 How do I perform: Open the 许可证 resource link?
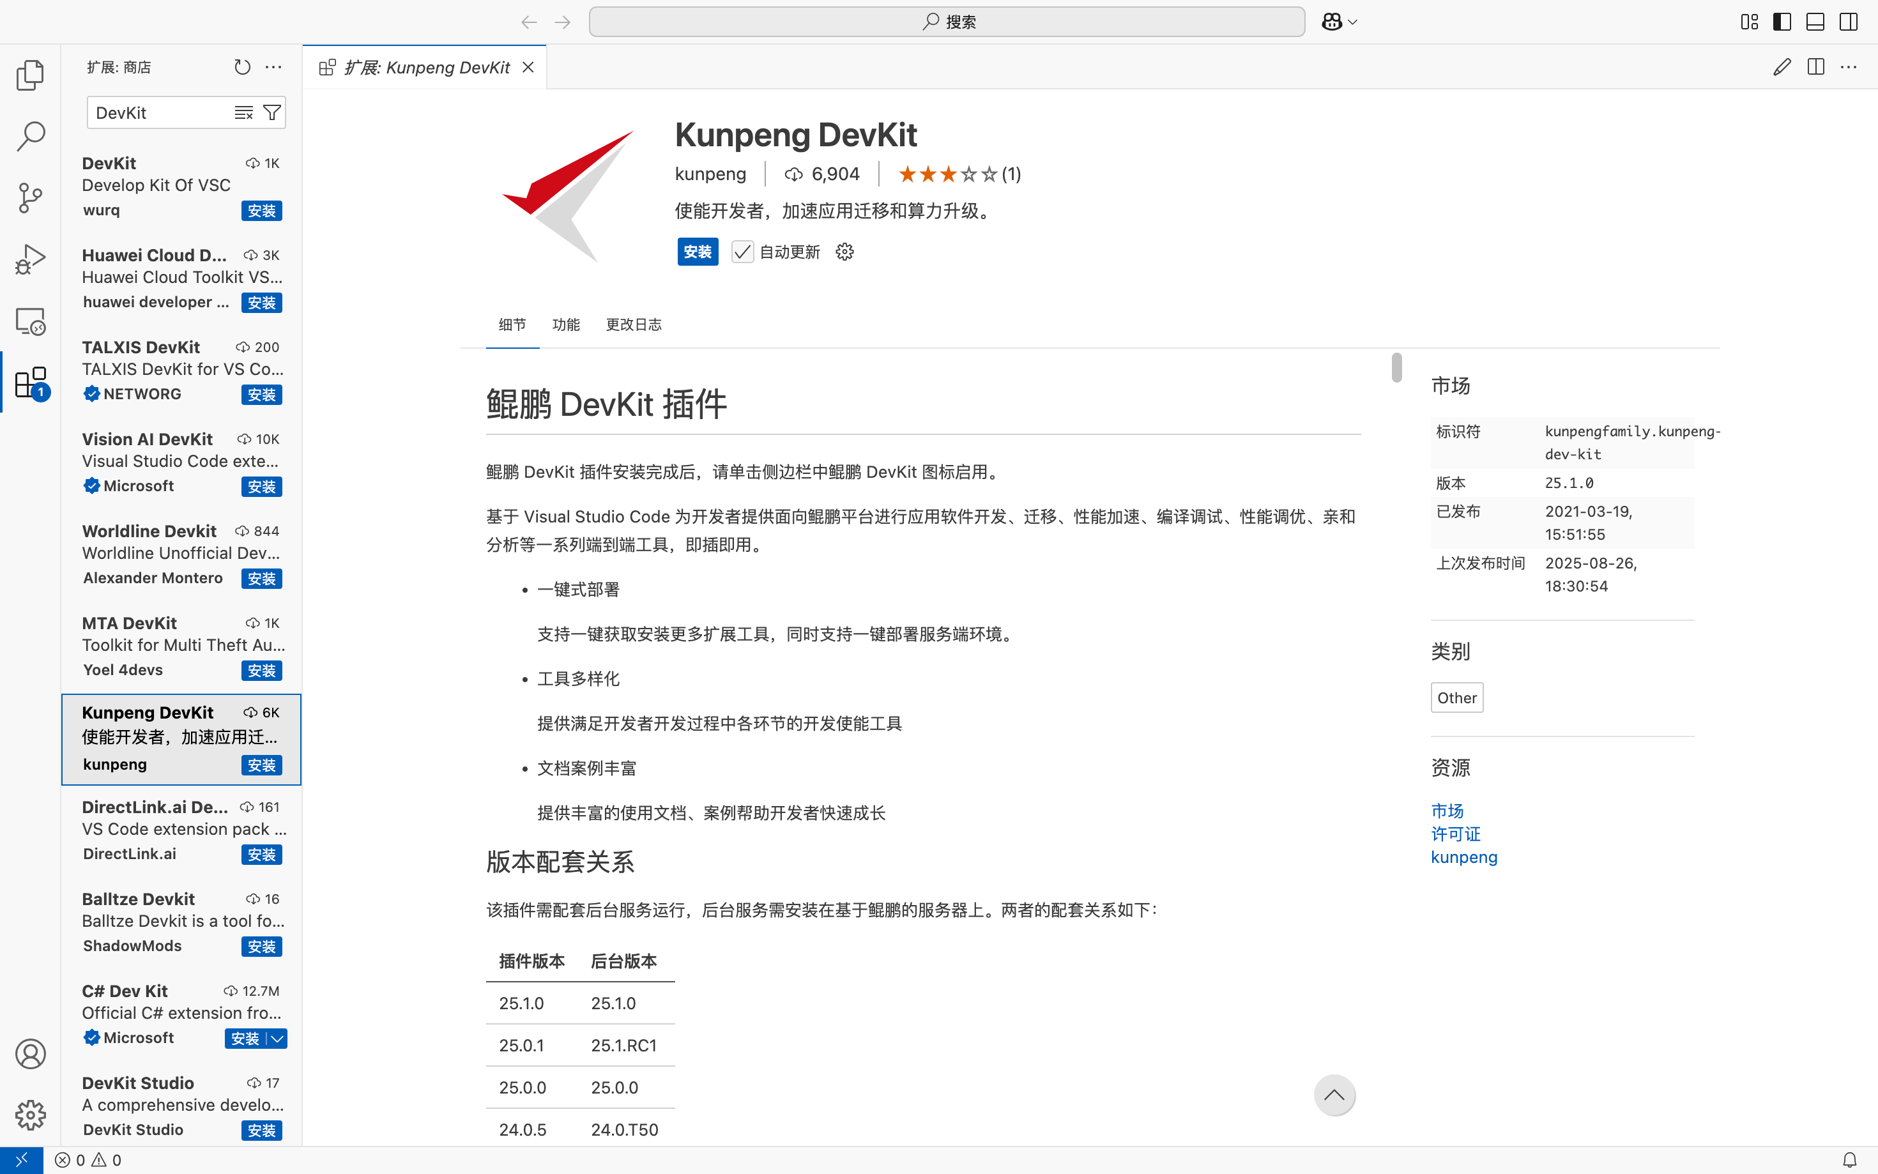[x=1456, y=834]
